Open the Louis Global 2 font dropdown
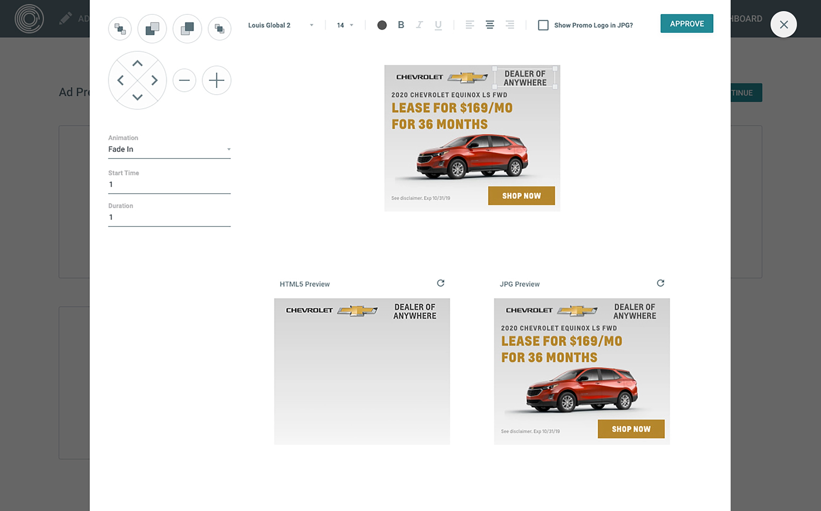Screen dimensions: 821x511 pyautogui.click(x=281, y=25)
